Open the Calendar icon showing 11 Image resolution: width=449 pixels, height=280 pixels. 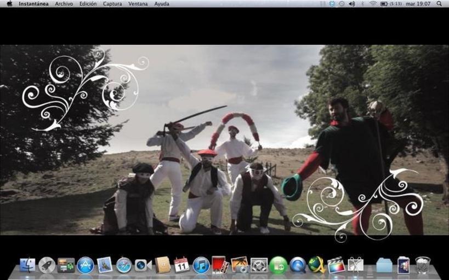click(181, 265)
